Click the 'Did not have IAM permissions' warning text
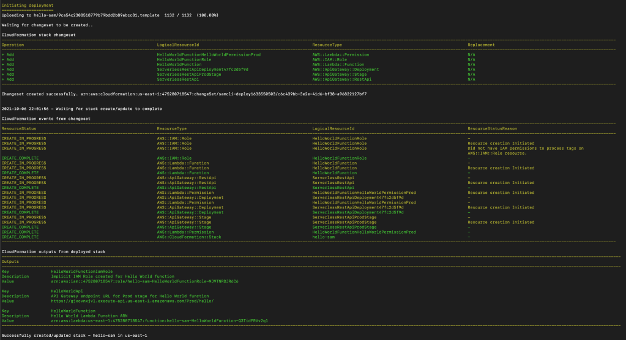Screen dimensions: 626x340 pos(526,149)
